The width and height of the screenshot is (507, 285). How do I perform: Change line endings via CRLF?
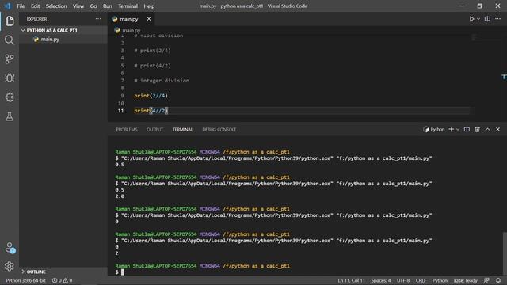(x=421, y=280)
